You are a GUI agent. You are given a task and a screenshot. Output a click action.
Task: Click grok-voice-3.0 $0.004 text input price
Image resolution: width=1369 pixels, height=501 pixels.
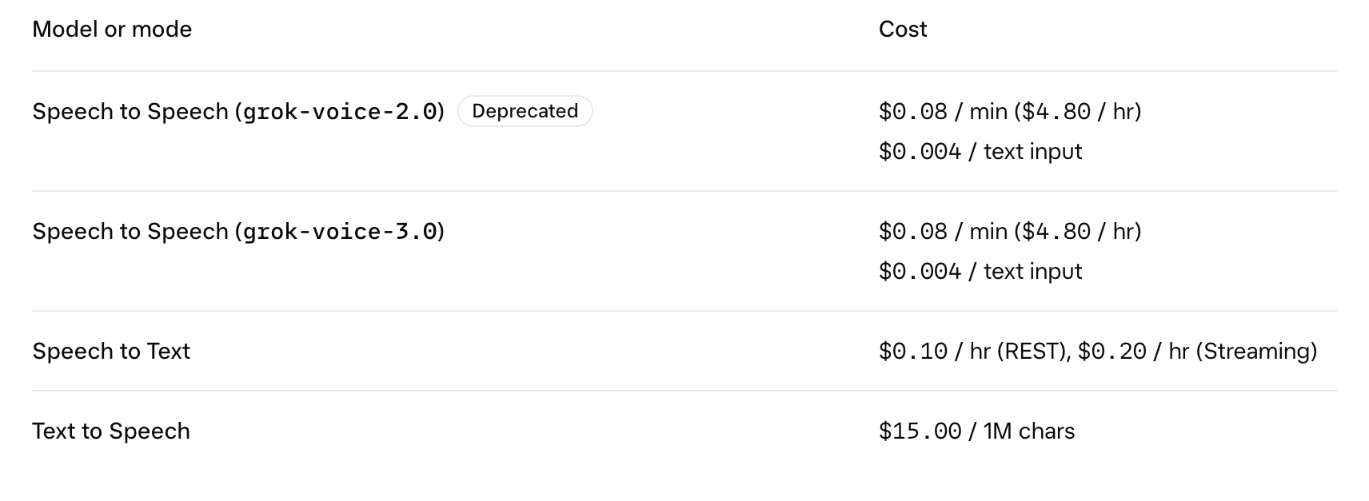pos(980,271)
